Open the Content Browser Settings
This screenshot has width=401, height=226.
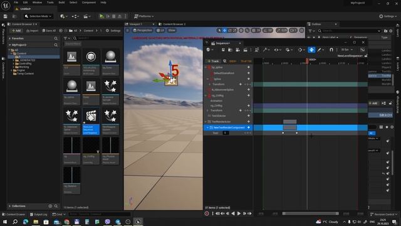click(x=113, y=31)
